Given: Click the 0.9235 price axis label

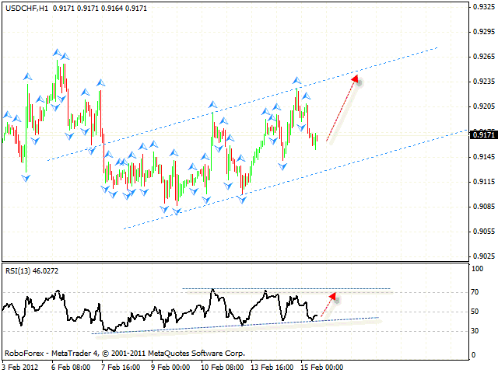Looking at the screenshot, I should point(481,82).
